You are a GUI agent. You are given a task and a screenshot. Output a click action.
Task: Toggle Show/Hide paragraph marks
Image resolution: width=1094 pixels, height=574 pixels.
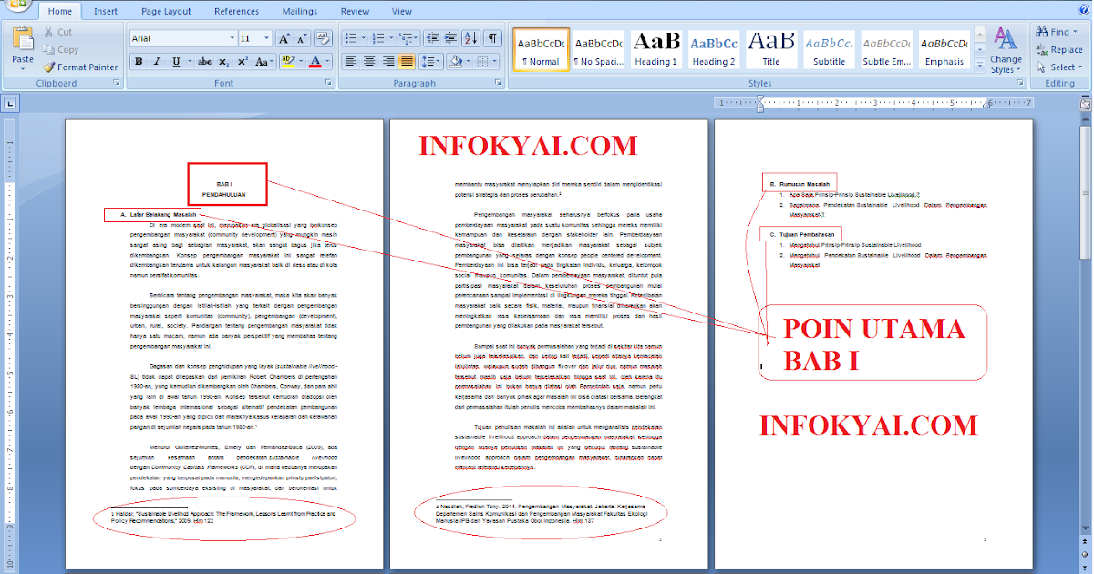(492, 38)
